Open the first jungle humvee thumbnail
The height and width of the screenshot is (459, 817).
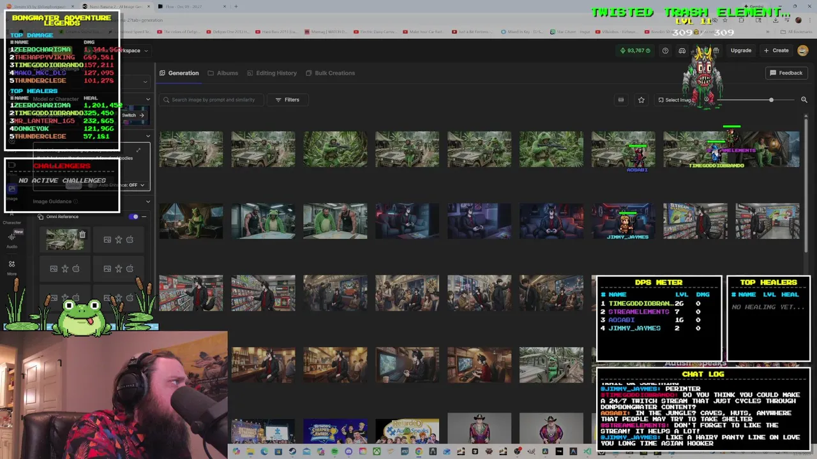191,149
